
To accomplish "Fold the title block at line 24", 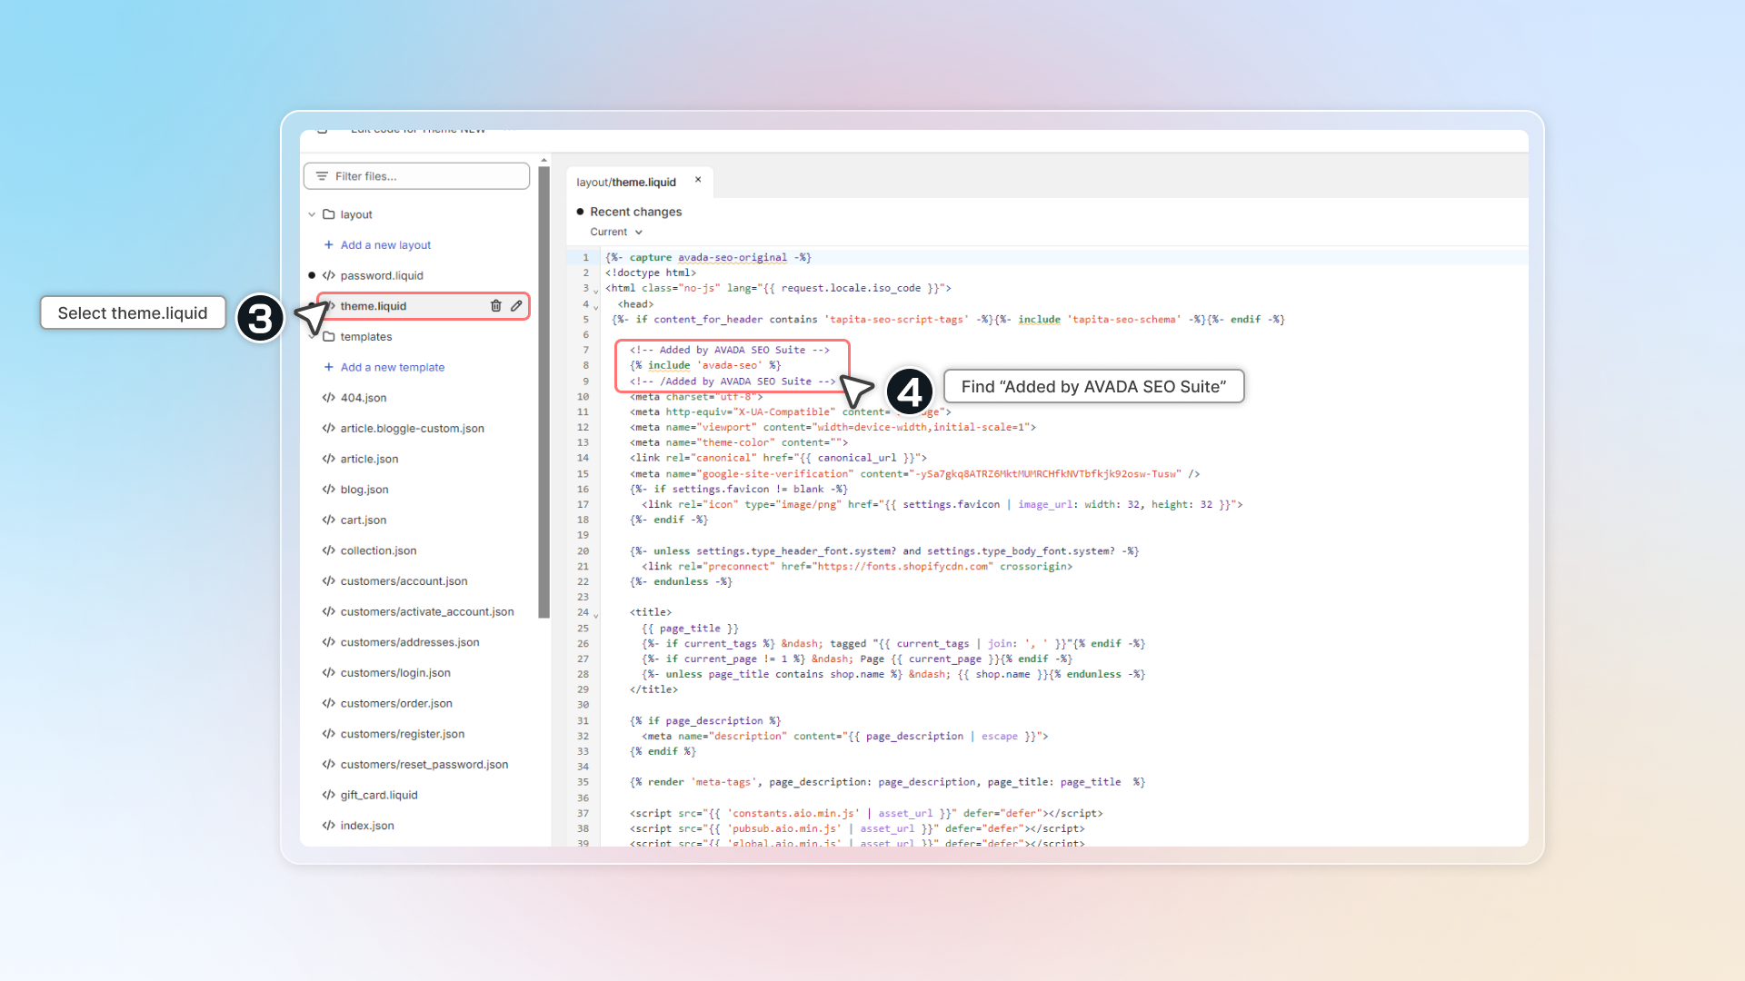I will [x=596, y=615].
